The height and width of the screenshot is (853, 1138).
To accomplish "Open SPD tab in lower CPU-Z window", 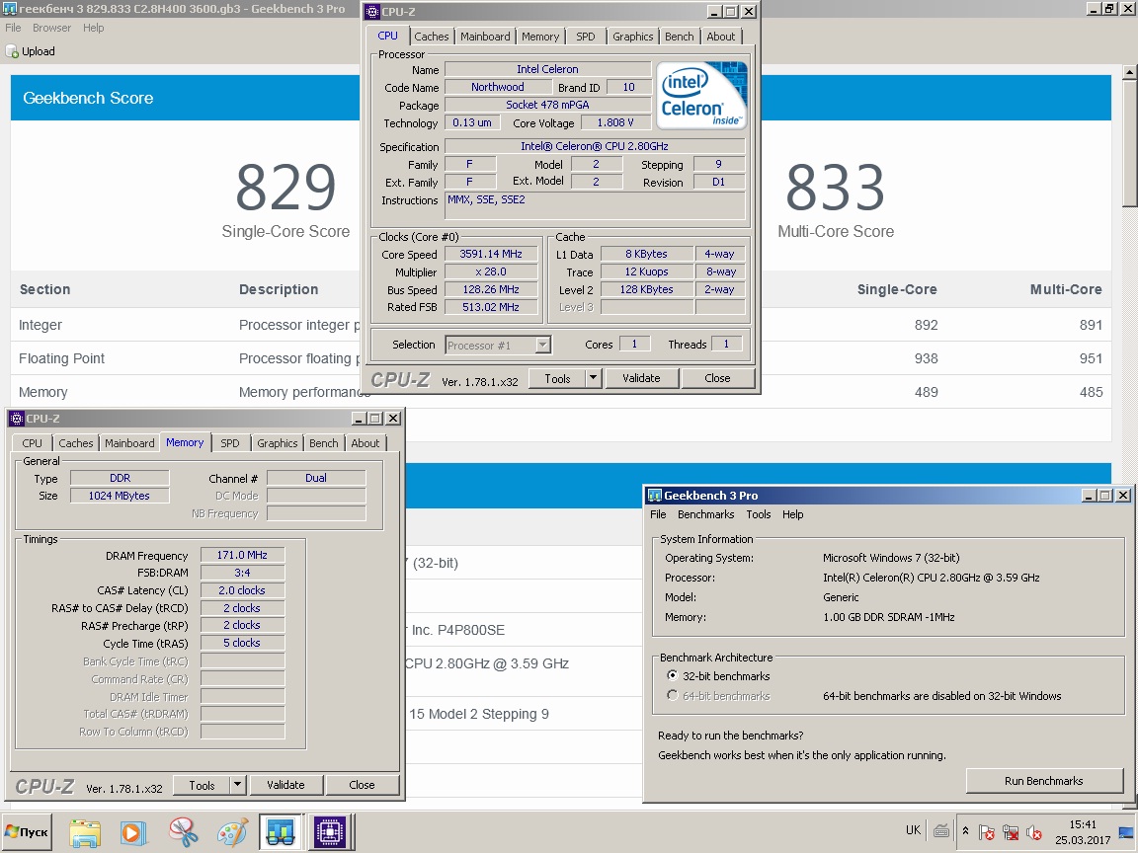I will [x=229, y=443].
